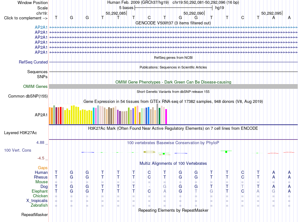The height and width of the screenshot is (222, 298).
Task: Click the chr19: ruler label
Action: [x=42, y=13]
